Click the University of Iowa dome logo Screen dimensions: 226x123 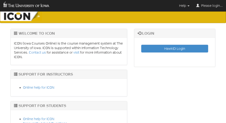point(5,5)
